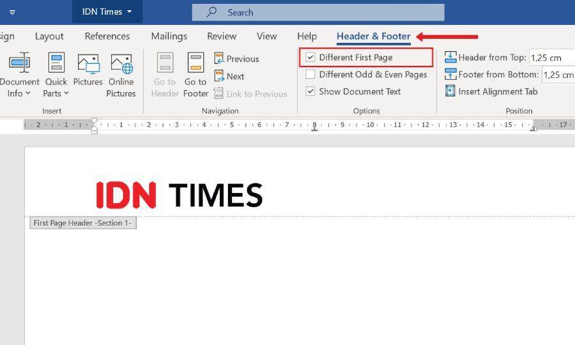Expand the Quick Parts chevron

pos(66,93)
